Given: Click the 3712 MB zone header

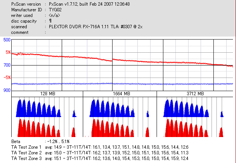Looking at the screenshot, I should (x=195, y=94).
